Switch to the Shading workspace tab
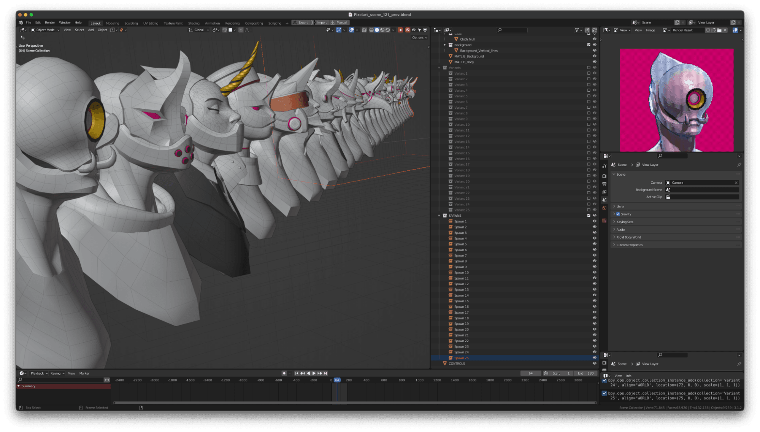The height and width of the screenshot is (432, 760). point(194,23)
